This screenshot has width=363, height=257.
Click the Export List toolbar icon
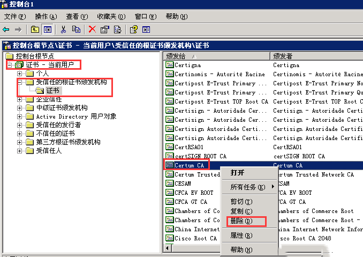118,30
